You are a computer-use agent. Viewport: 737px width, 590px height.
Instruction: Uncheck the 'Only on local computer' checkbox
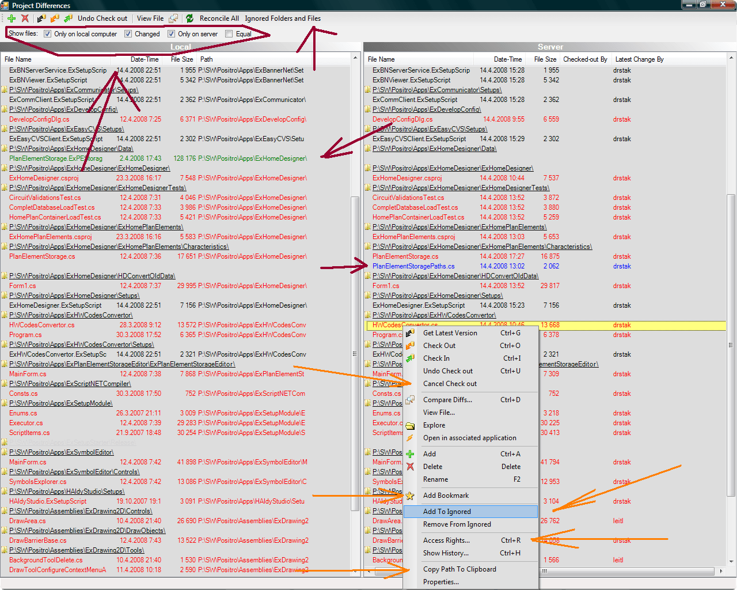pyautogui.click(x=47, y=34)
